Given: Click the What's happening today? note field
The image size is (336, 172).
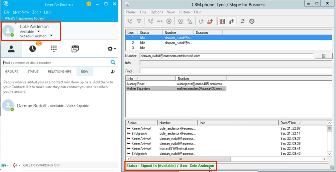Looking at the screenshot, I should point(25,18).
